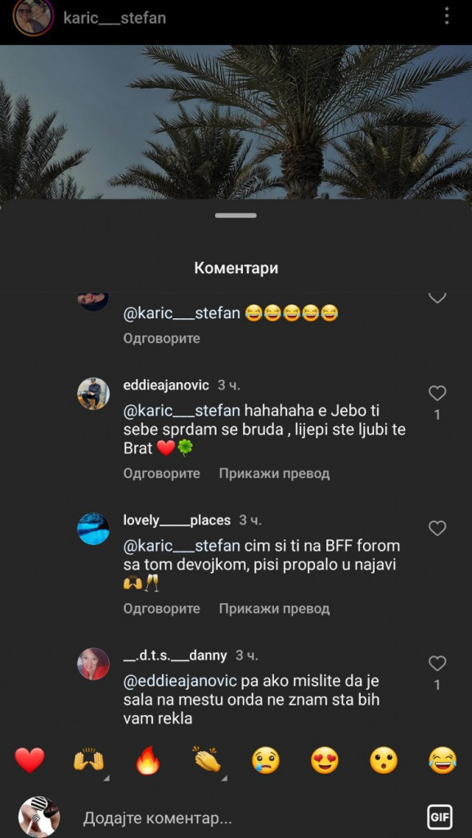Choose the clapping hands emoji
472x838 pixels.
click(207, 760)
